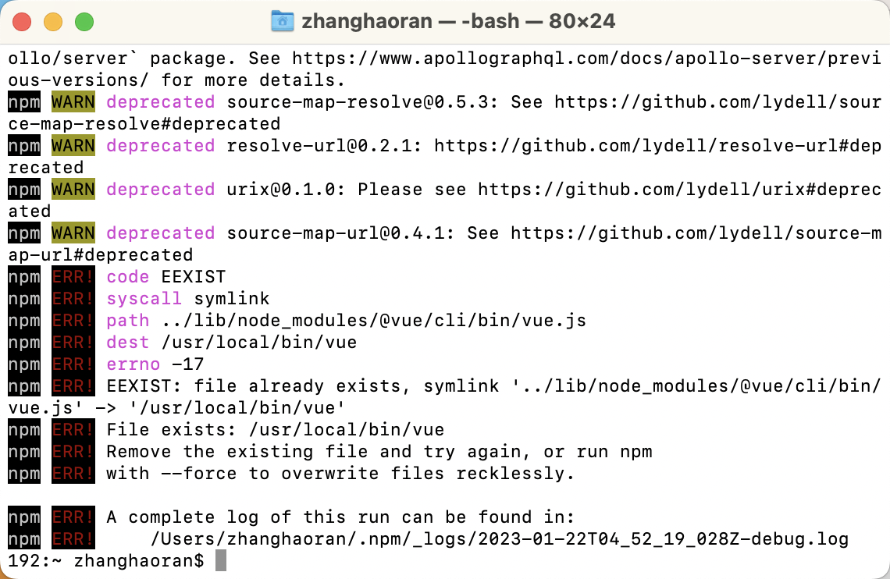890x579 pixels.
Task: Click the window title "zhanghaoran — -bash — 80×24"
Action: [x=458, y=21]
